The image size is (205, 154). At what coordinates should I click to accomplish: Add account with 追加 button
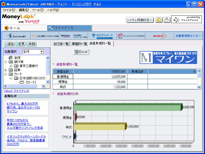9,44
